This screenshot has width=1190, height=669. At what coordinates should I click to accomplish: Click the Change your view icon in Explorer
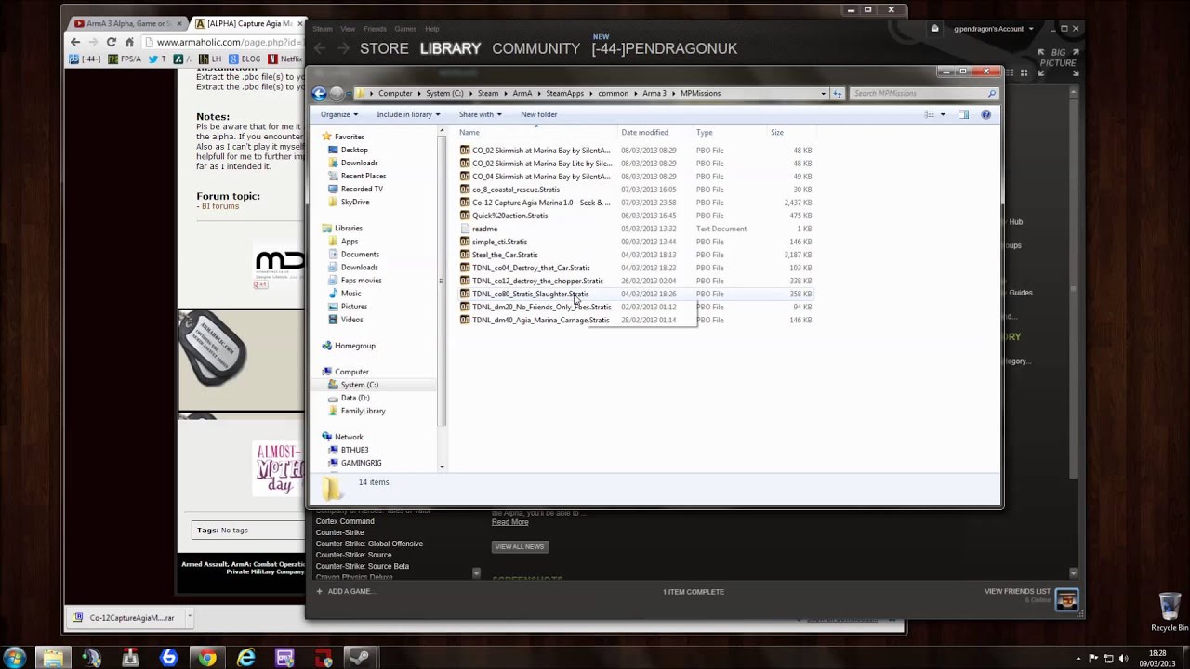pos(929,114)
